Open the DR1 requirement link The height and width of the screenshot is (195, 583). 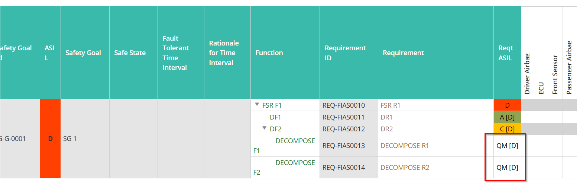[x=386, y=117]
